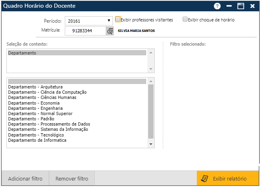Select Departamento - Ciência da Computação

(x=77, y=92)
